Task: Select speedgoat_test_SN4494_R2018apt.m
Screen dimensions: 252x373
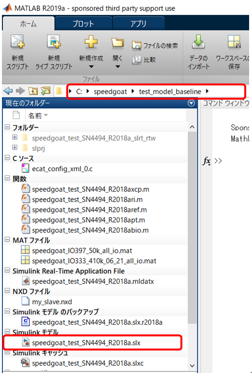Action: (89, 220)
